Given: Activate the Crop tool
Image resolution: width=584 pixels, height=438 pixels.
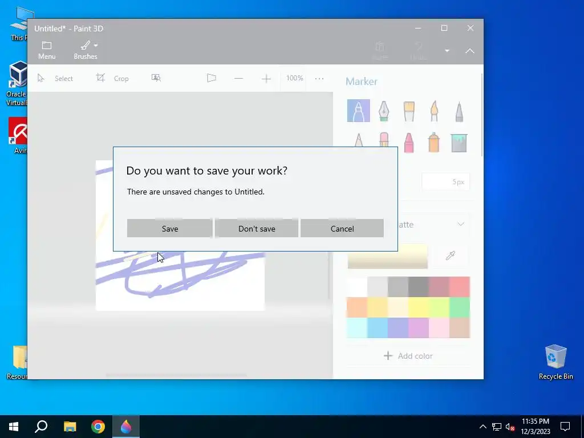Looking at the screenshot, I should click(x=112, y=78).
